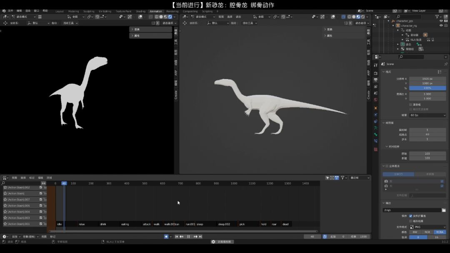
Task: Click the character_rig armature icon
Action: pos(398,25)
